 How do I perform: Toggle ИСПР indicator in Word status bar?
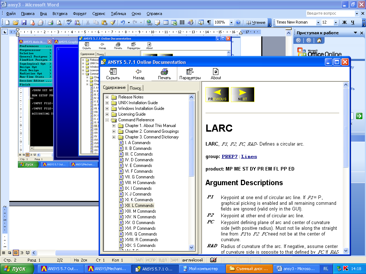[151, 260]
